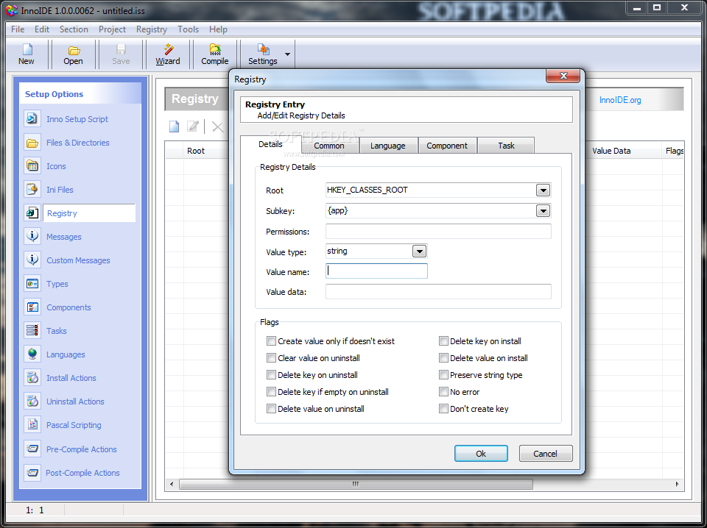Switch to the Common tab
The height and width of the screenshot is (528, 707).
(329, 146)
